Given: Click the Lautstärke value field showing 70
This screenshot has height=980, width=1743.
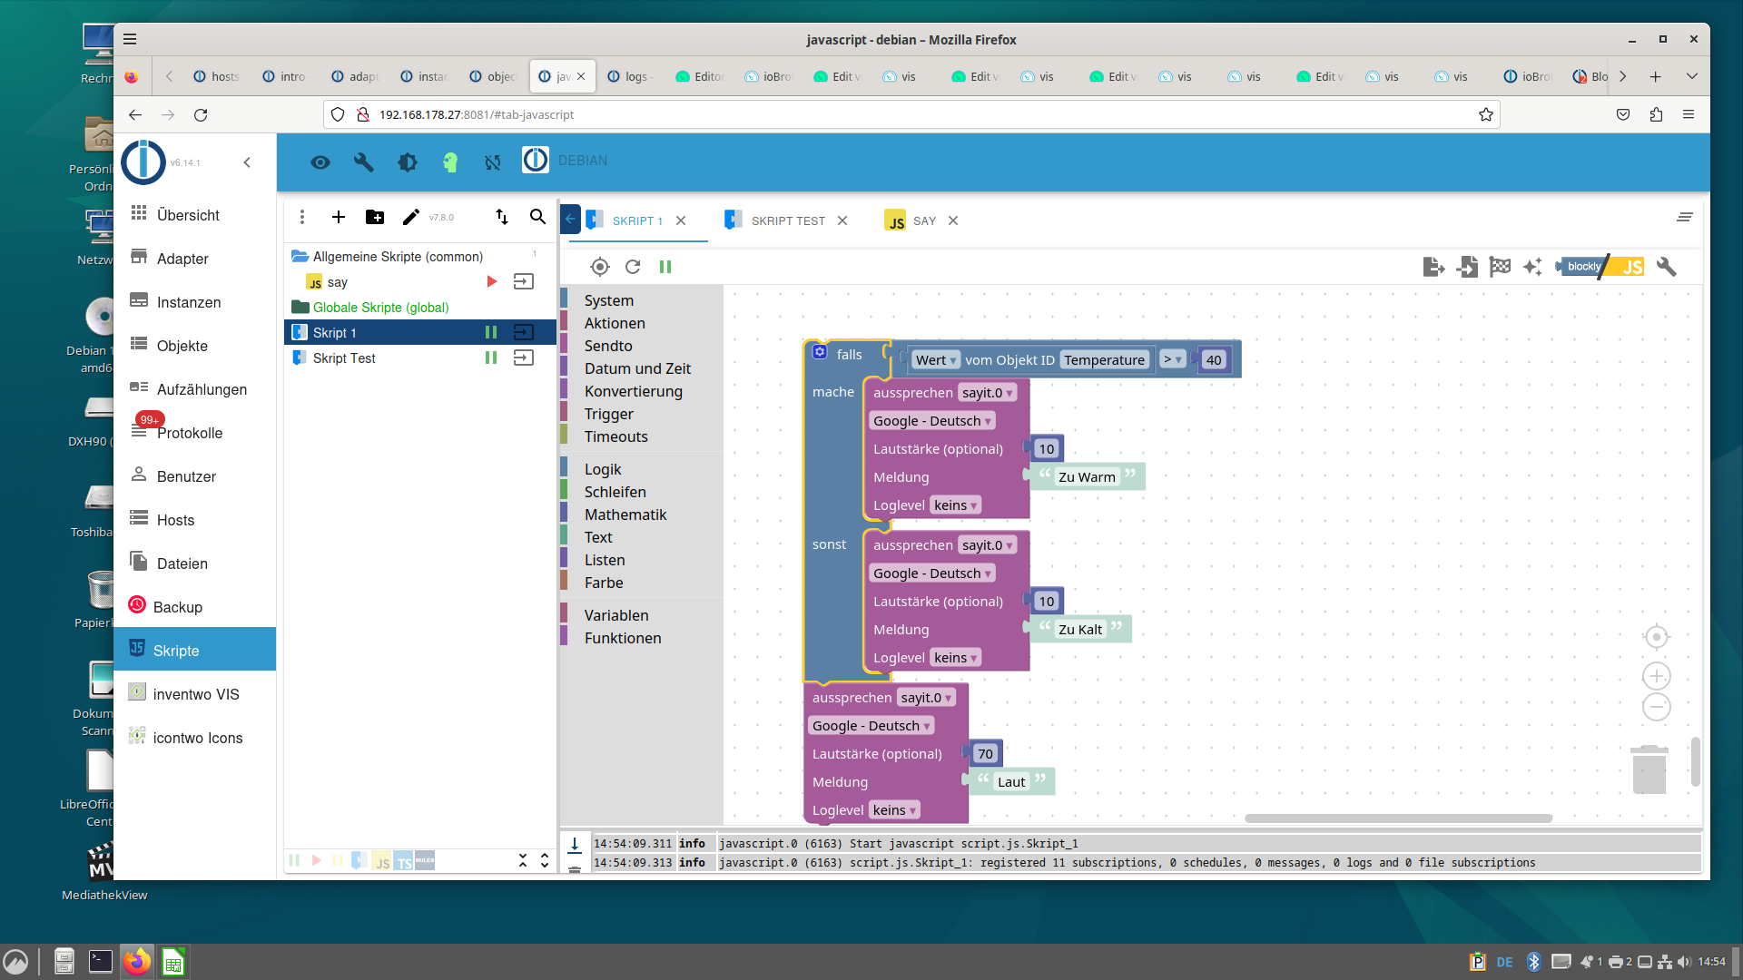Looking at the screenshot, I should 987,752.
